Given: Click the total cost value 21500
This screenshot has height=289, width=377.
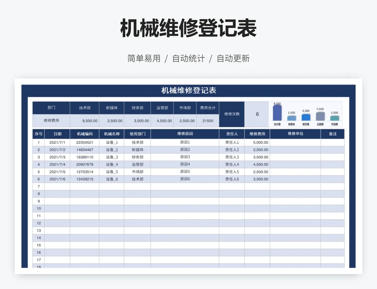Looking at the screenshot, I should coord(208,121).
